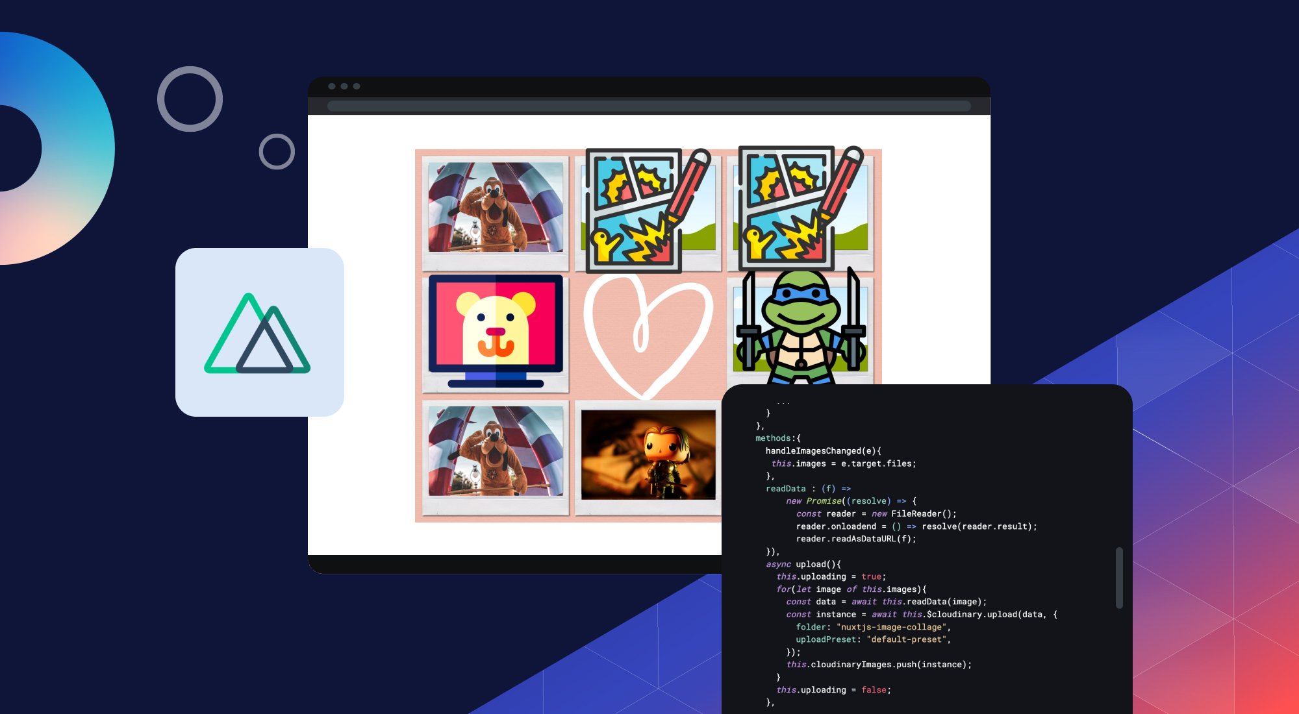Click the small gray ring icon
This screenshot has width=1299, height=714.
pyautogui.click(x=276, y=151)
